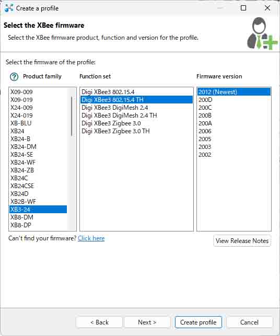The width and height of the screenshot is (280, 336).
Task: Click the Product family help question mark icon
Action: (x=14, y=76)
